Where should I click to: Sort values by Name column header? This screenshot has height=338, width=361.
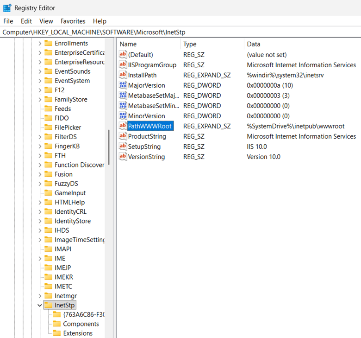point(149,44)
